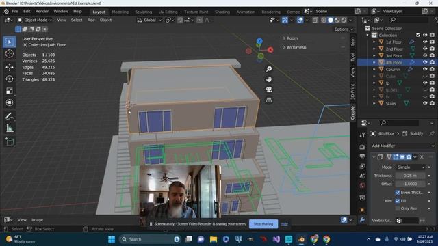The image size is (438, 246).
Task: Open Windows Start menu
Action: (x=112, y=239)
